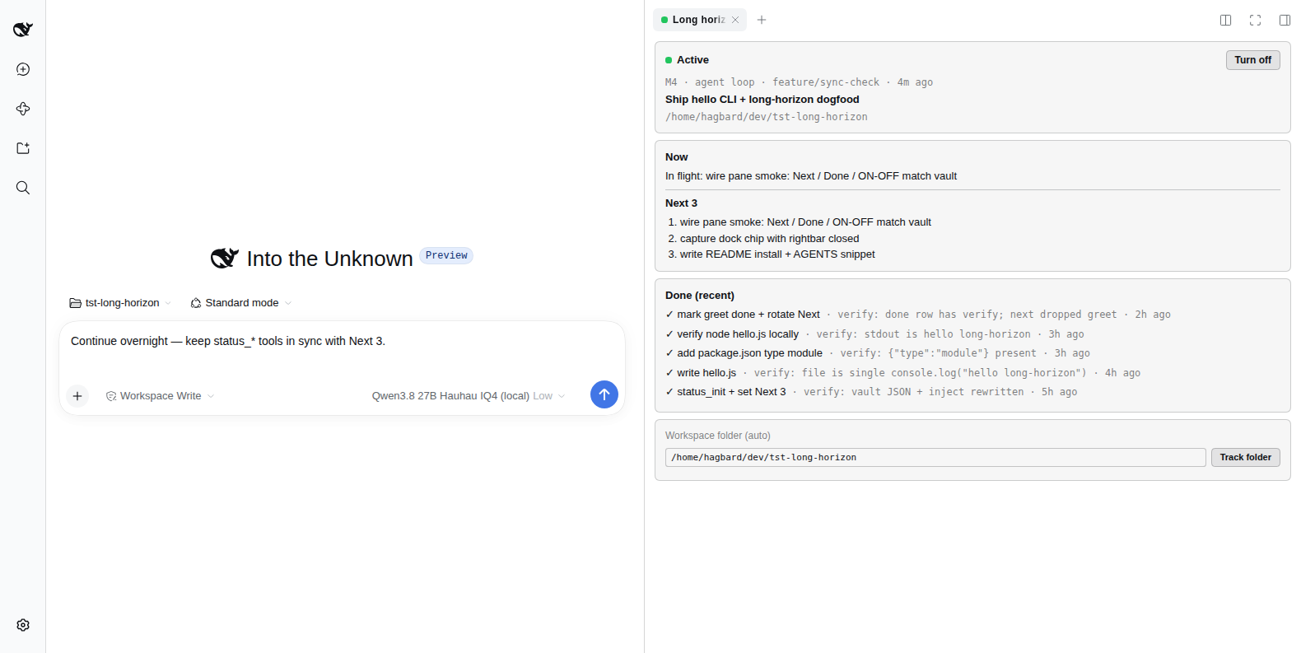This screenshot has height=653, width=1301.
Task: Click the feature/sync-check branch label
Action: coord(826,82)
